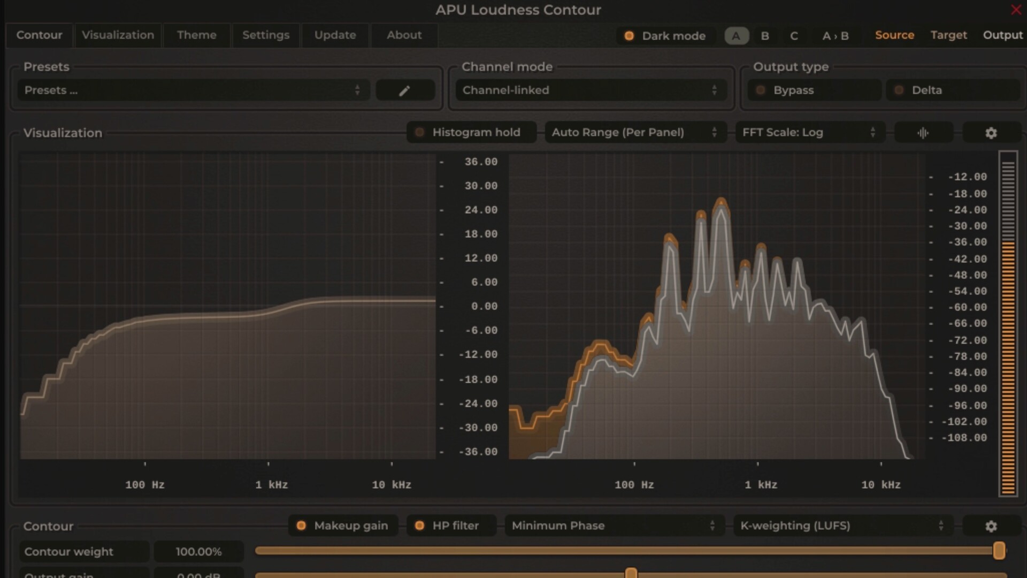Image resolution: width=1027 pixels, height=578 pixels.
Task: Toggle Makeup gain
Action: coord(343,526)
